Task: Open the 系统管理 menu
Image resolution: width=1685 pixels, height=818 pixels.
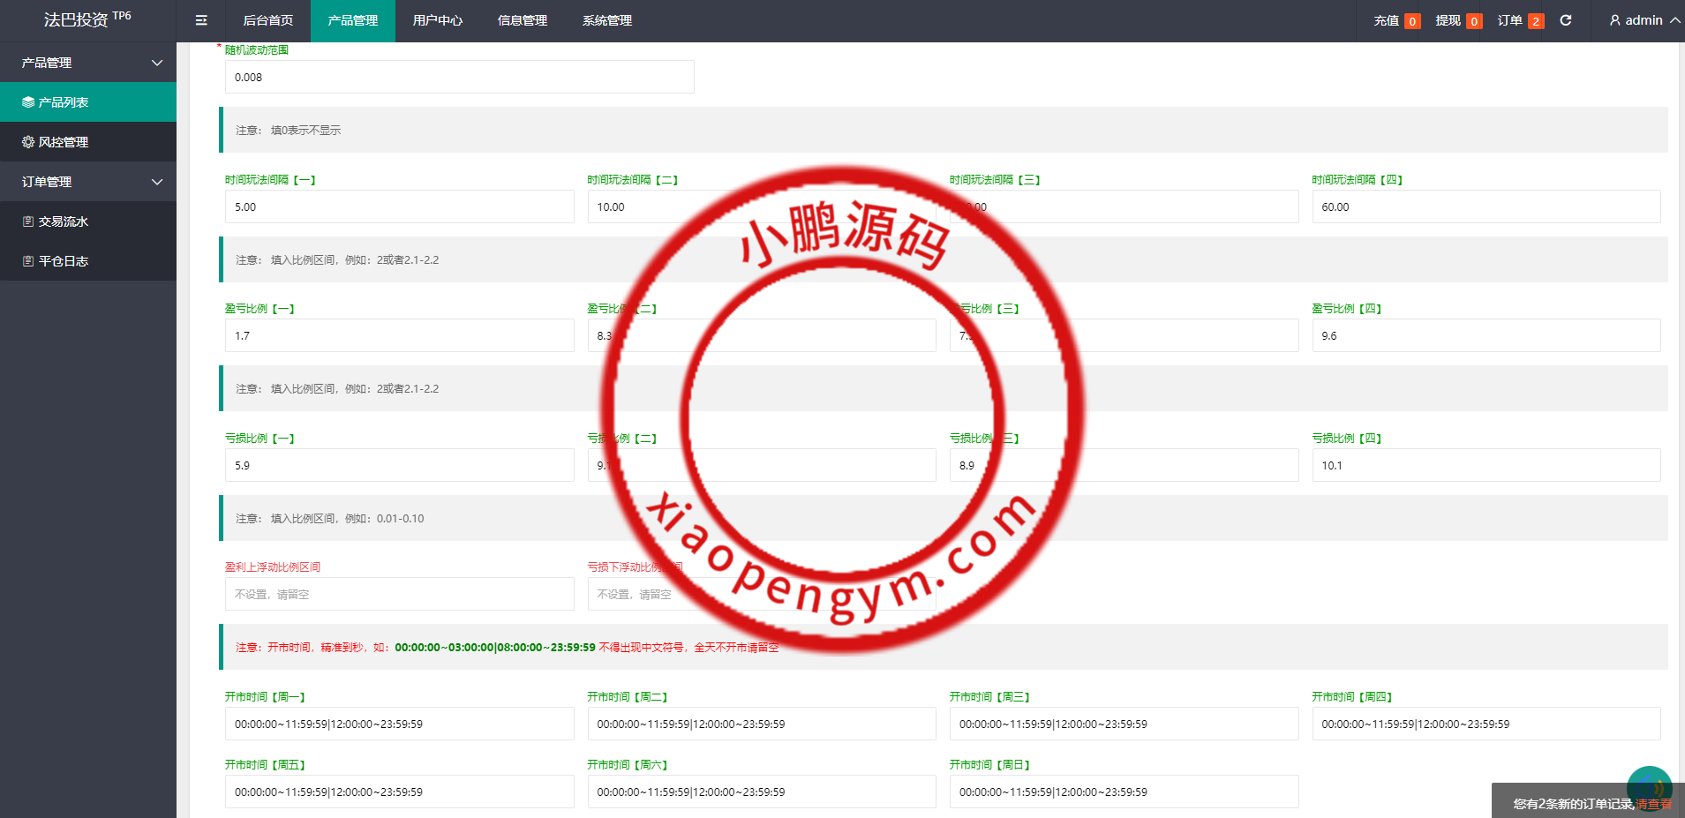Action: pyautogui.click(x=606, y=19)
